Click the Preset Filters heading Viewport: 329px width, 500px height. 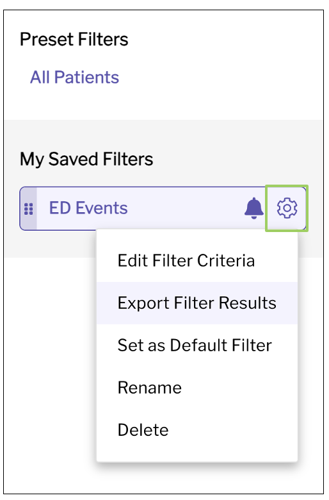74,39
